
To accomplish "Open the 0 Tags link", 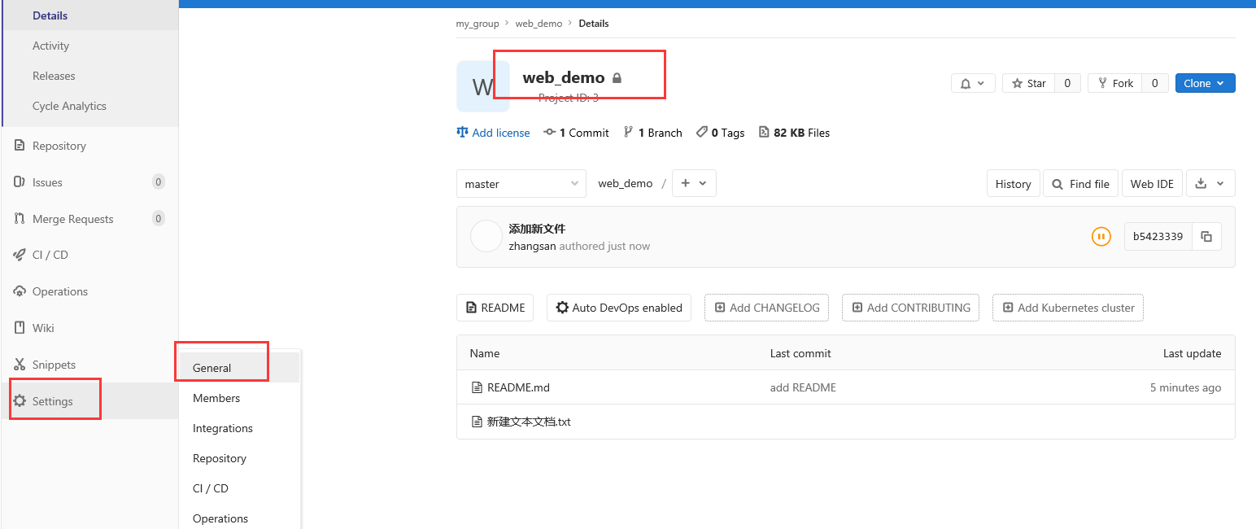I will (721, 133).
